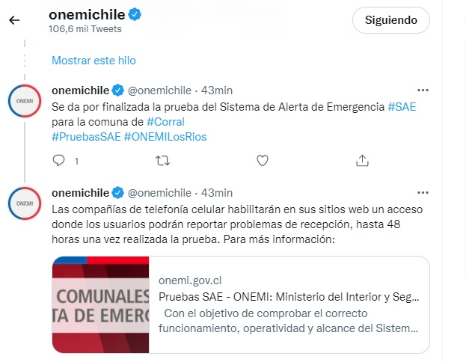The width and height of the screenshot is (466, 362).
Task: Go back using the left arrow icon
Action: point(14,20)
